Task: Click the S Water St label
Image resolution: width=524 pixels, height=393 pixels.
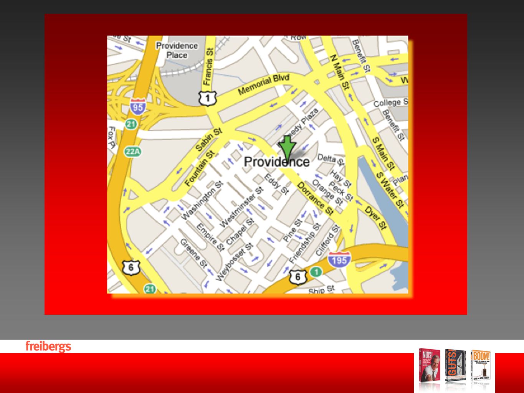Action: (x=390, y=190)
